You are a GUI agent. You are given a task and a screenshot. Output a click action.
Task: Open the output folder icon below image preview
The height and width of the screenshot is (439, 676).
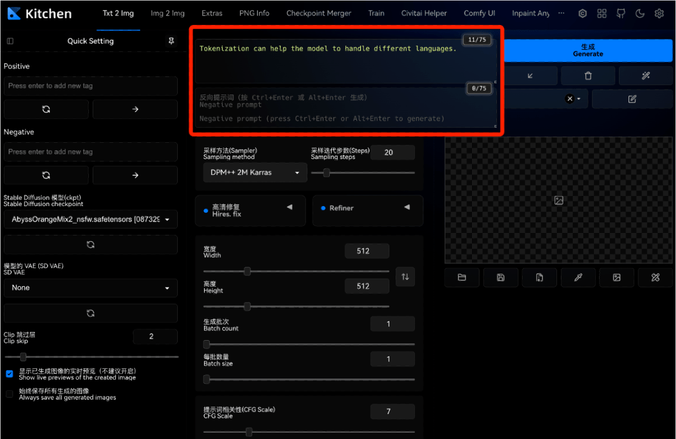(462, 277)
